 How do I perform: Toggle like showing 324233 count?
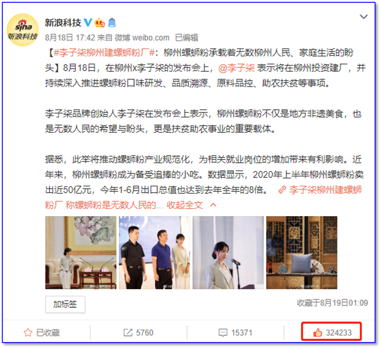point(332,331)
